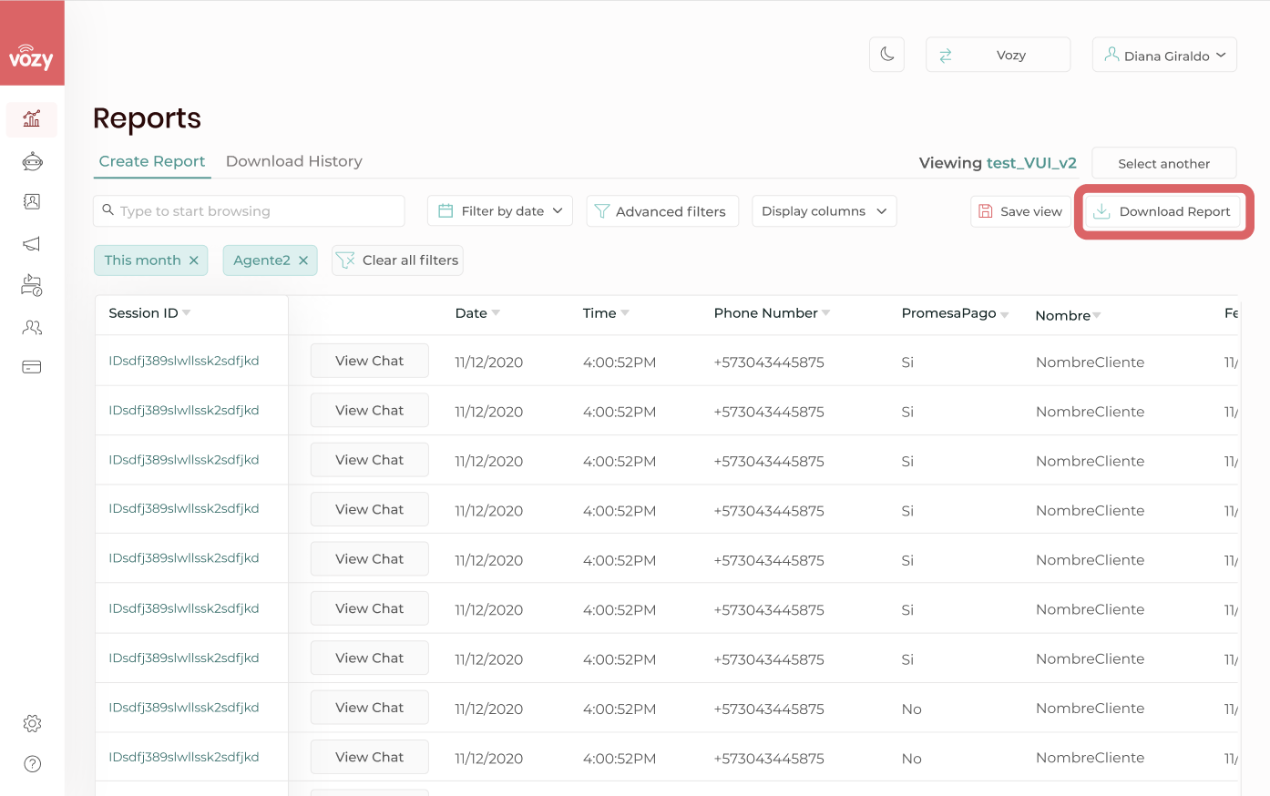Screen dimensions: 1270x796
Task: Sort by Phone Number column arrow
Action: click(x=826, y=312)
